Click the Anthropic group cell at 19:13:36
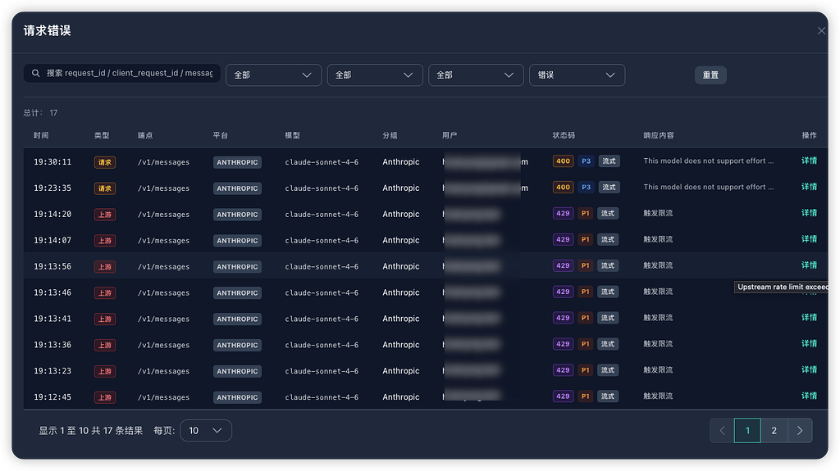 tap(400, 345)
